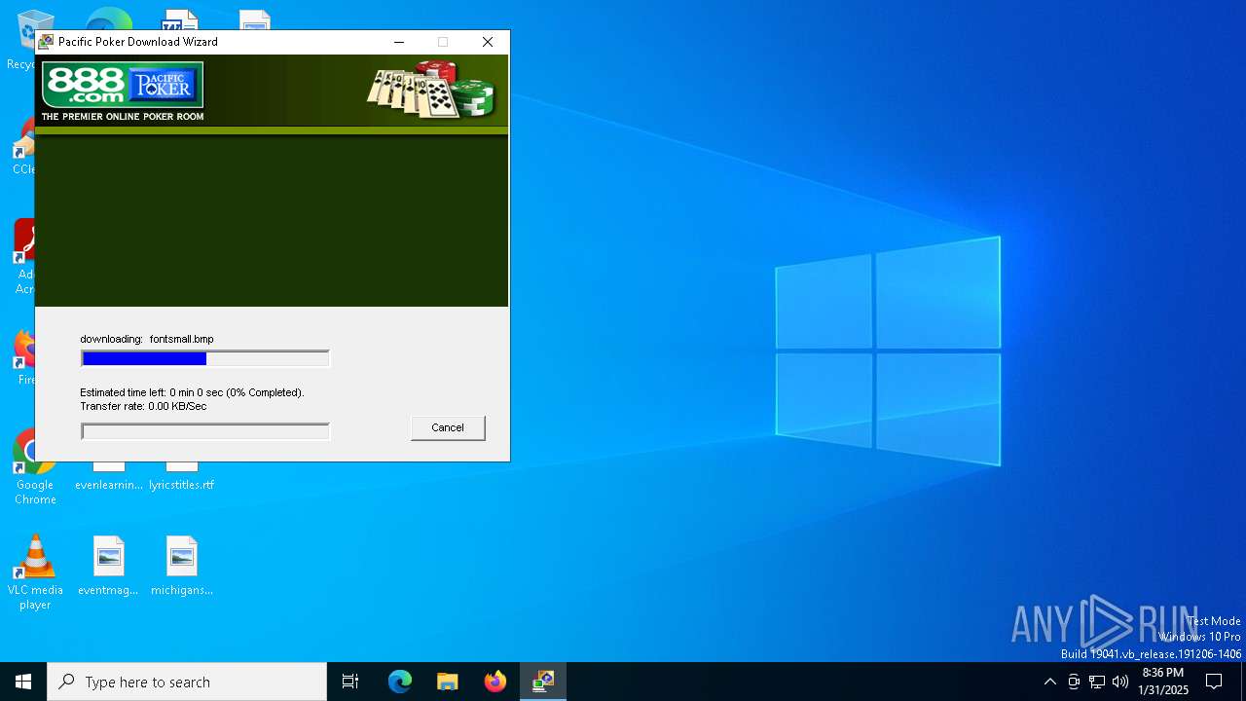Select the eventmag desktop image file

point(108,566)
